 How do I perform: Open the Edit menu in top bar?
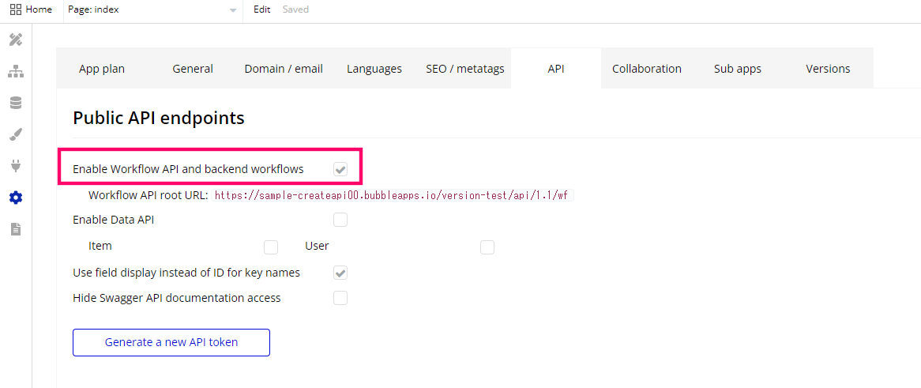point(262,9)
